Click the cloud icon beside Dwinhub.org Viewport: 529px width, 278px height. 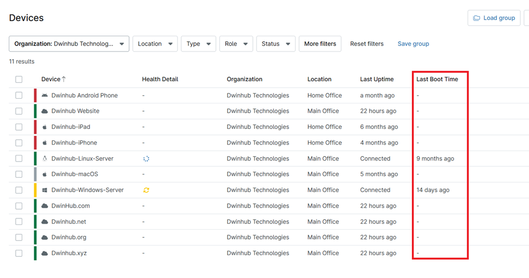click(x=44, y=237)
